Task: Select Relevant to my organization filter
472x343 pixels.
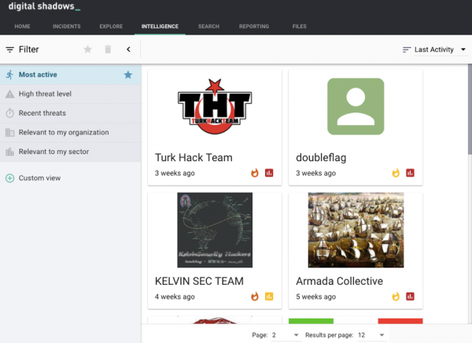Action: (71, 132)
